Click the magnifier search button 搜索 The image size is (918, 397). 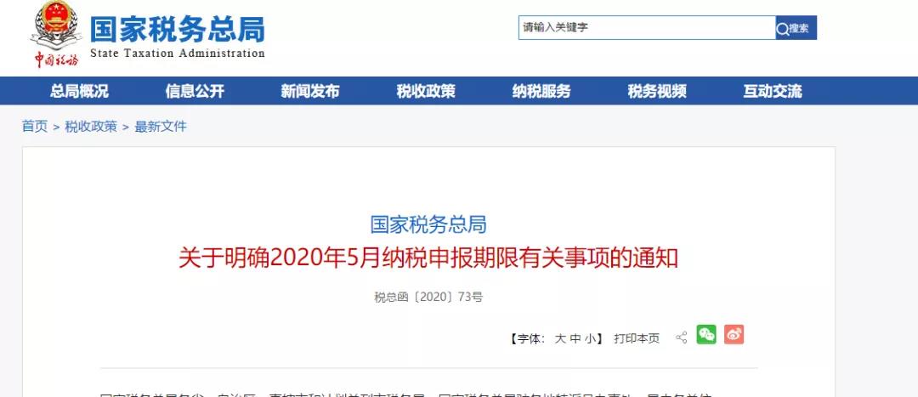[796, 27]
